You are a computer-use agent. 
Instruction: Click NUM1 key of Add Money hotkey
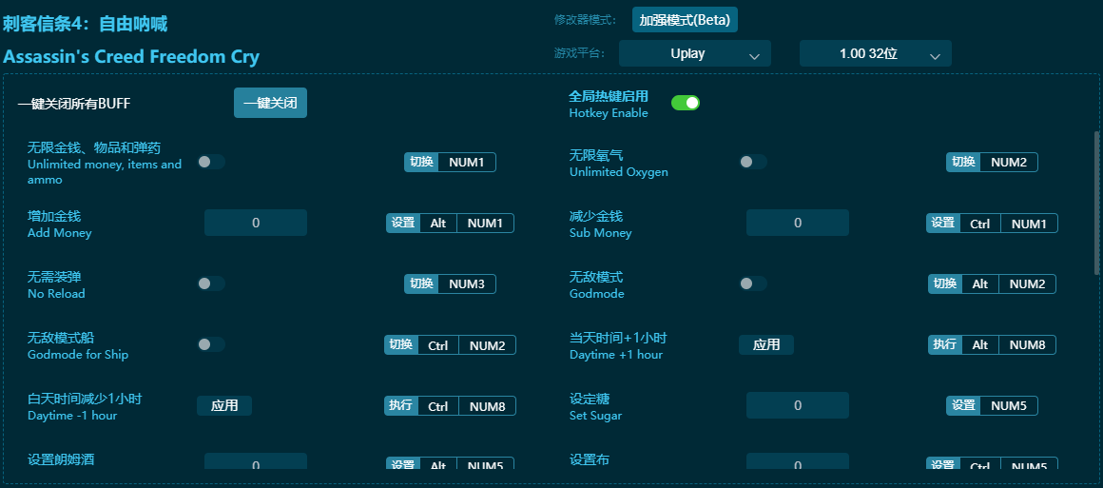pos(485,224)
